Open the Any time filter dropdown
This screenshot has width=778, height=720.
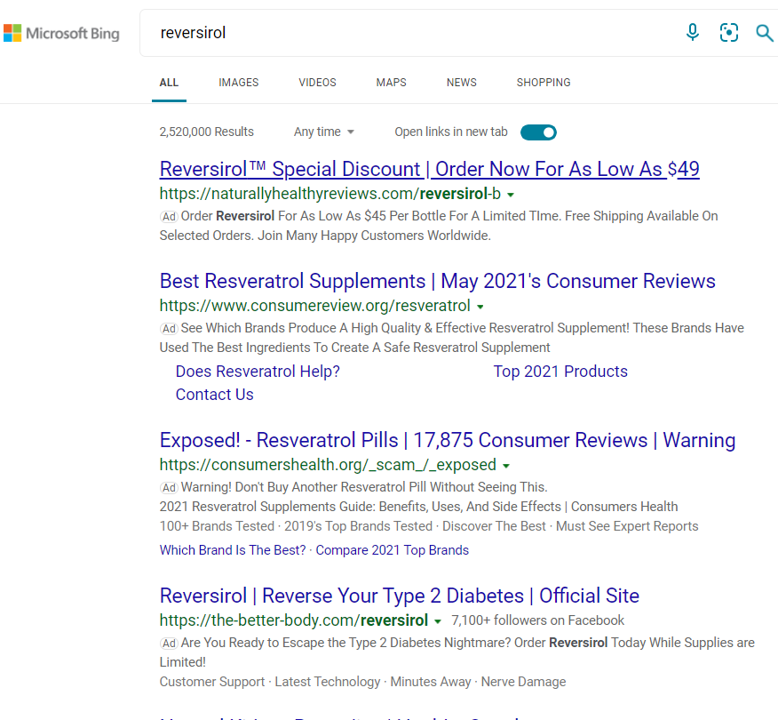(x=324, y=132)
